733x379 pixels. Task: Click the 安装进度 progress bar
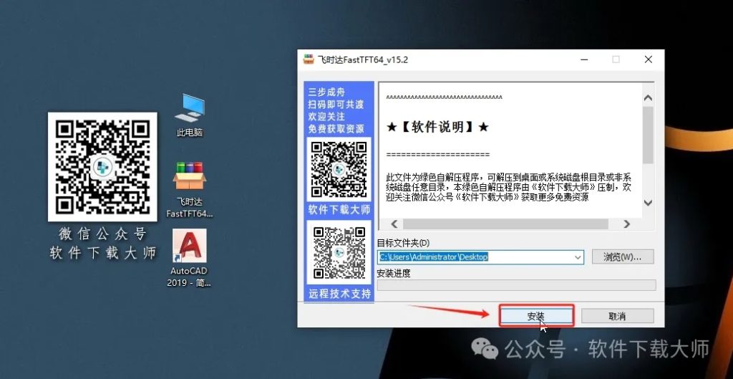tap(516, 285)
